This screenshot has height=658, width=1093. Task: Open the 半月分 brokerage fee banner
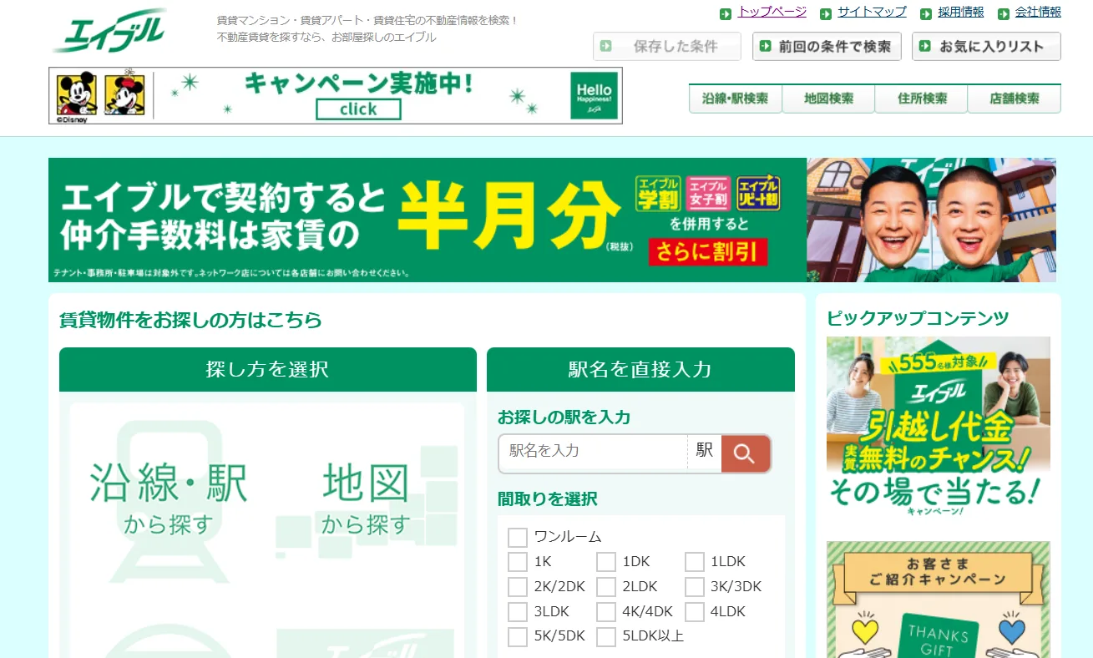[552, 220]
